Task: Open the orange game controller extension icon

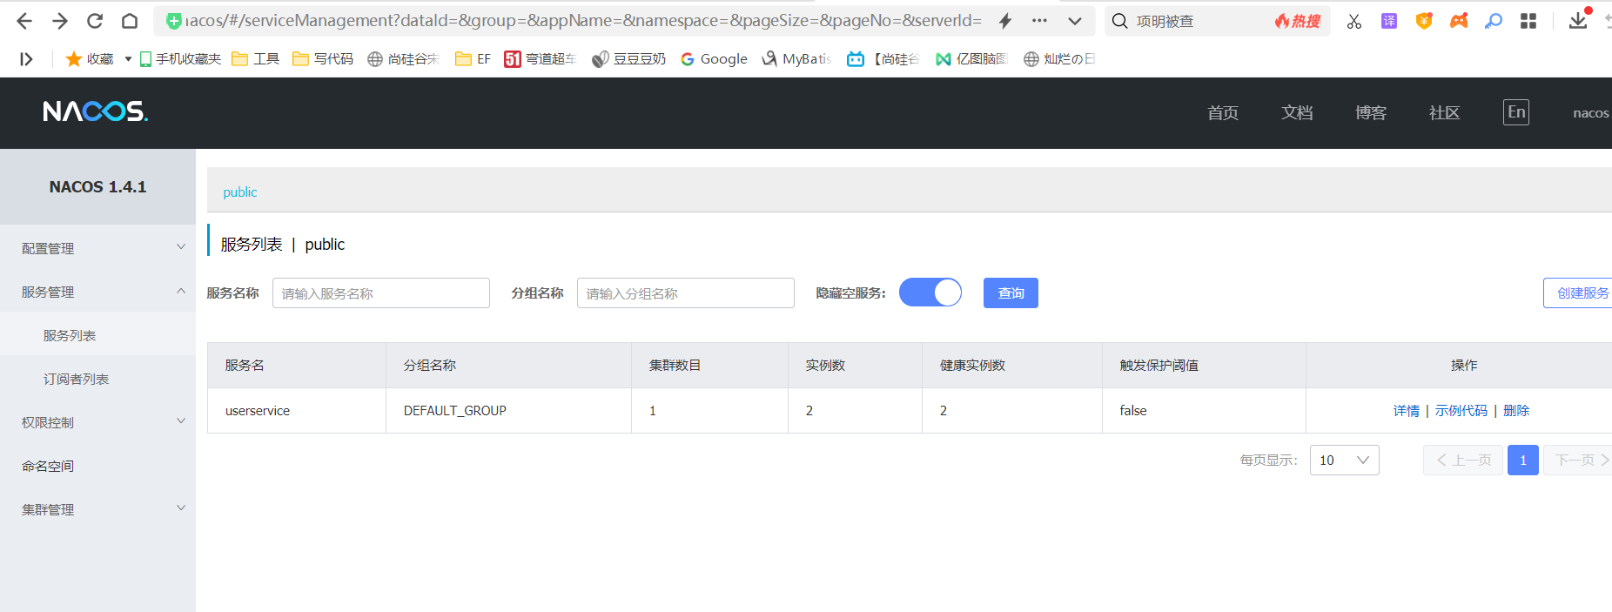Action: point(1459,21)
